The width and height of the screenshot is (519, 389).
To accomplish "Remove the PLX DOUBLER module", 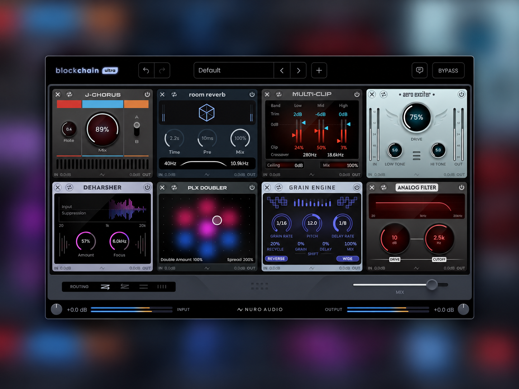I will [162, 187].
